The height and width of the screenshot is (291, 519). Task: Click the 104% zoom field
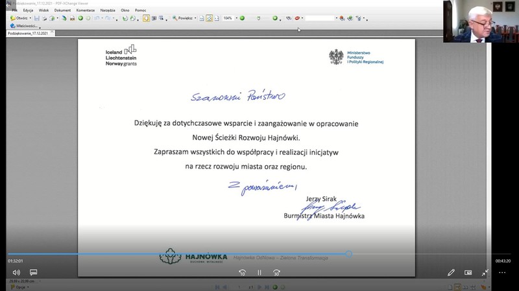coord(228,18)
